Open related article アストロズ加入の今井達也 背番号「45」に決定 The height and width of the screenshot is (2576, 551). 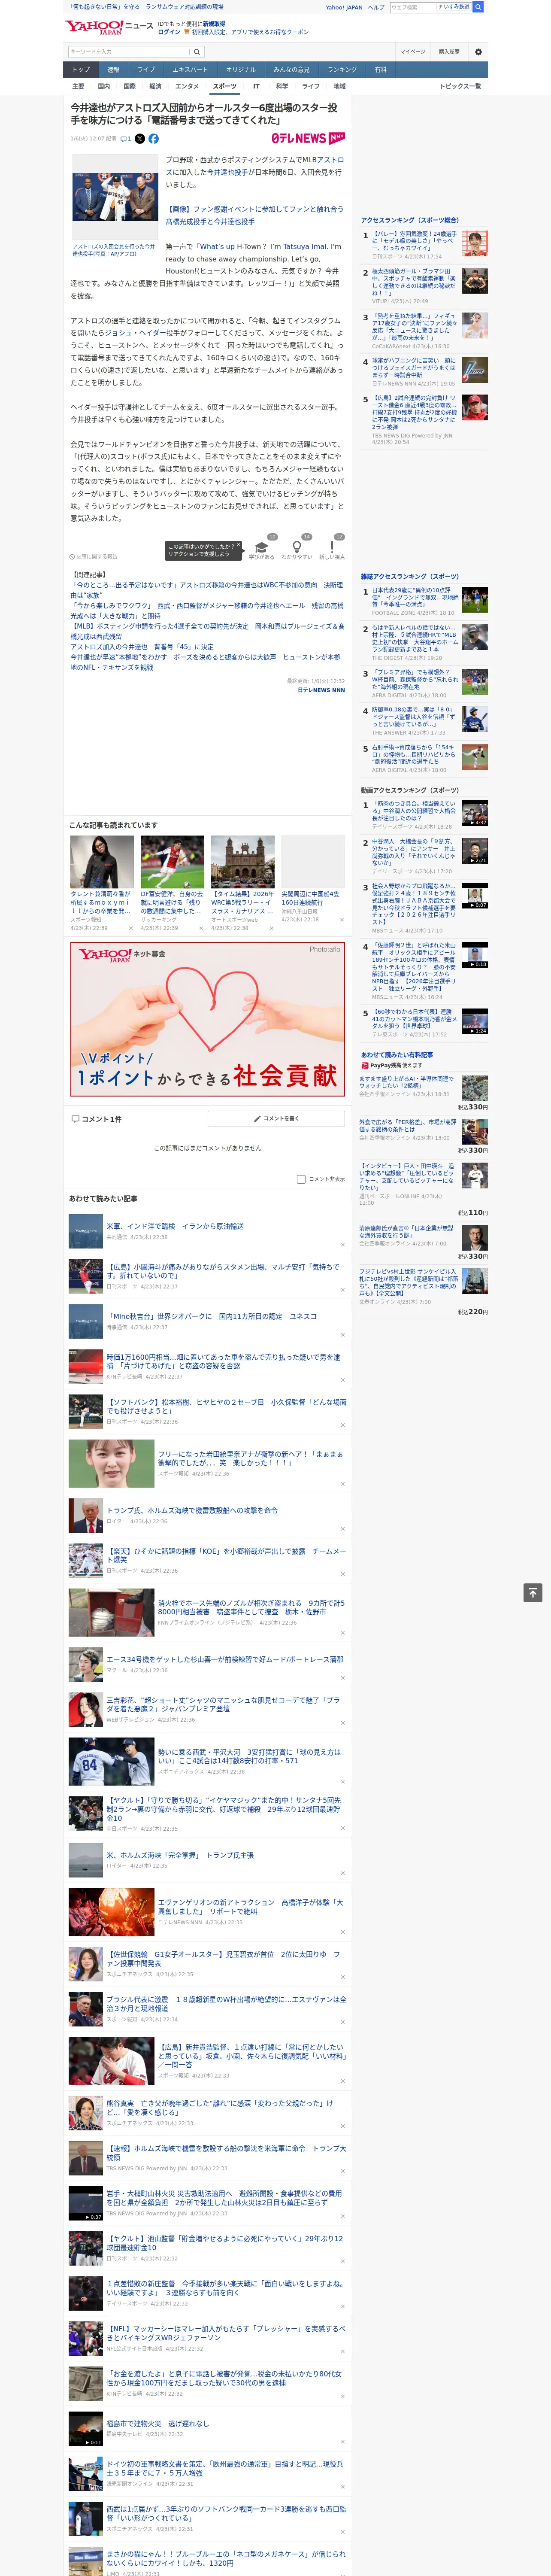142,647
